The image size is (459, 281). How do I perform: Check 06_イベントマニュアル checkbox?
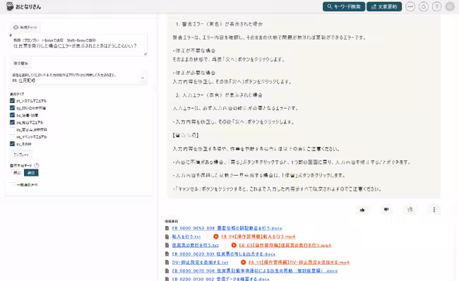[12, 137]
